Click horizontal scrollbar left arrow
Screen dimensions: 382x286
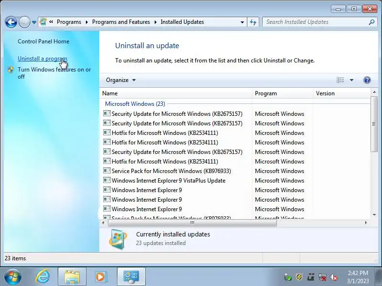point(103,223)
